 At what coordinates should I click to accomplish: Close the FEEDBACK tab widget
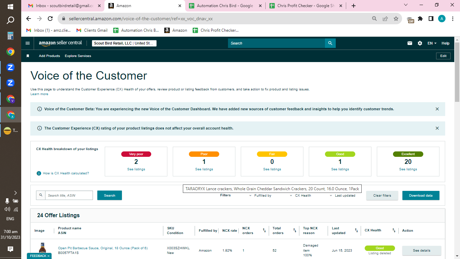click(x=48, y=256)
